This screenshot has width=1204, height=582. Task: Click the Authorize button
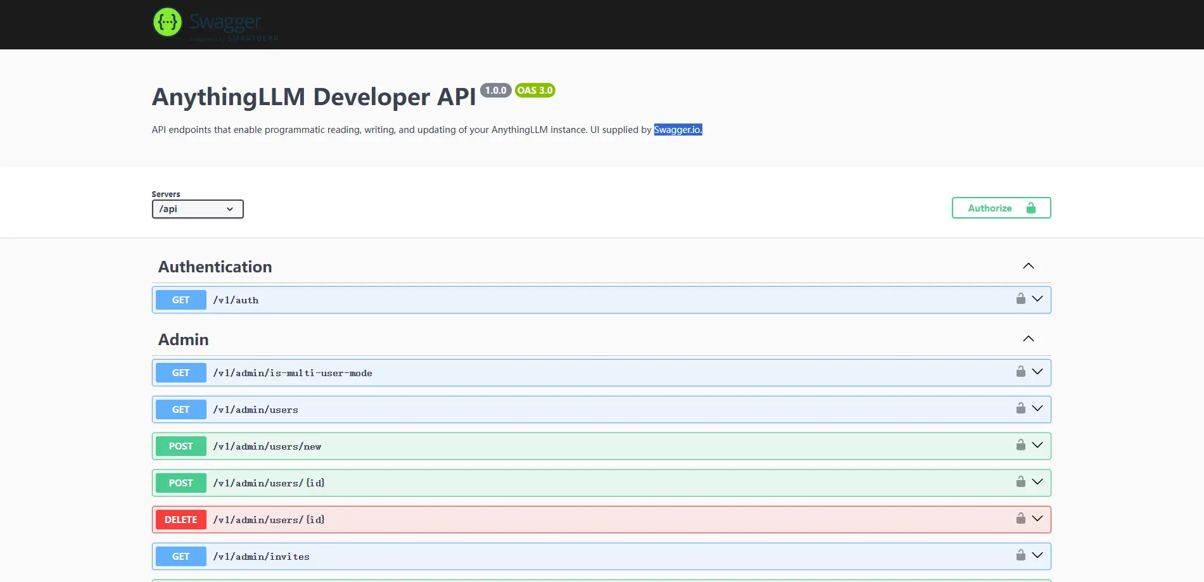pyautogui.click(x=1001, y=208)
